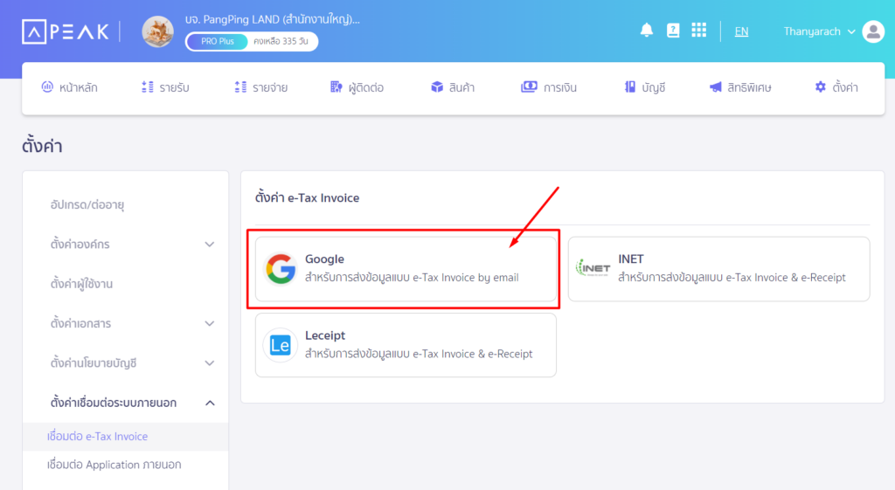895x490 pixels.
Task: Choose the INET e-Tax Invoice card
Action: pos(718,269)
